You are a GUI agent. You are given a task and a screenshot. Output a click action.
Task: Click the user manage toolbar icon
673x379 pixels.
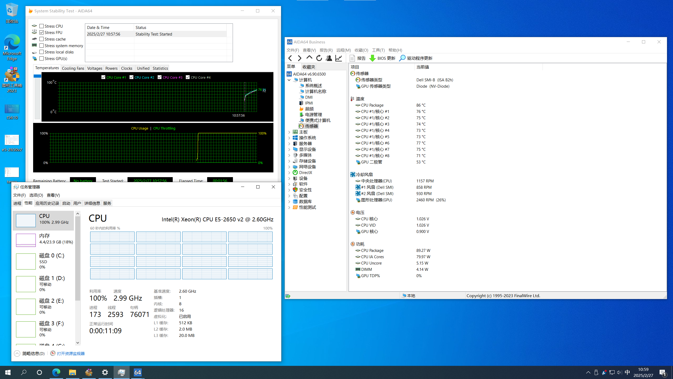pyautogui.click(x=329, y=58)
